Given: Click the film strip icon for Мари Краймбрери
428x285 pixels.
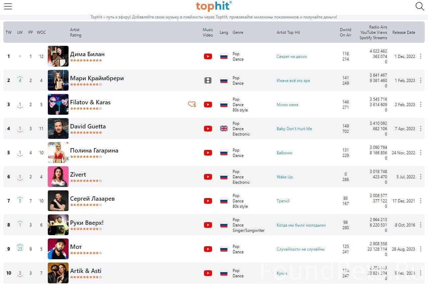Looking at the screenshot, I should click(208, 81).
